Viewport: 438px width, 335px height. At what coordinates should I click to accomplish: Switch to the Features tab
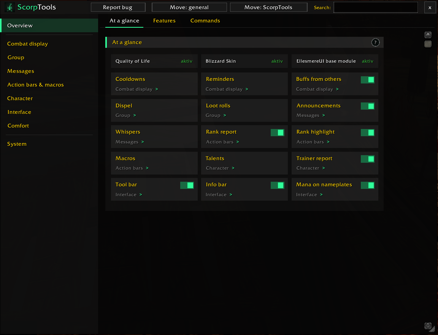pyautogui.click(x=164, y=20)
